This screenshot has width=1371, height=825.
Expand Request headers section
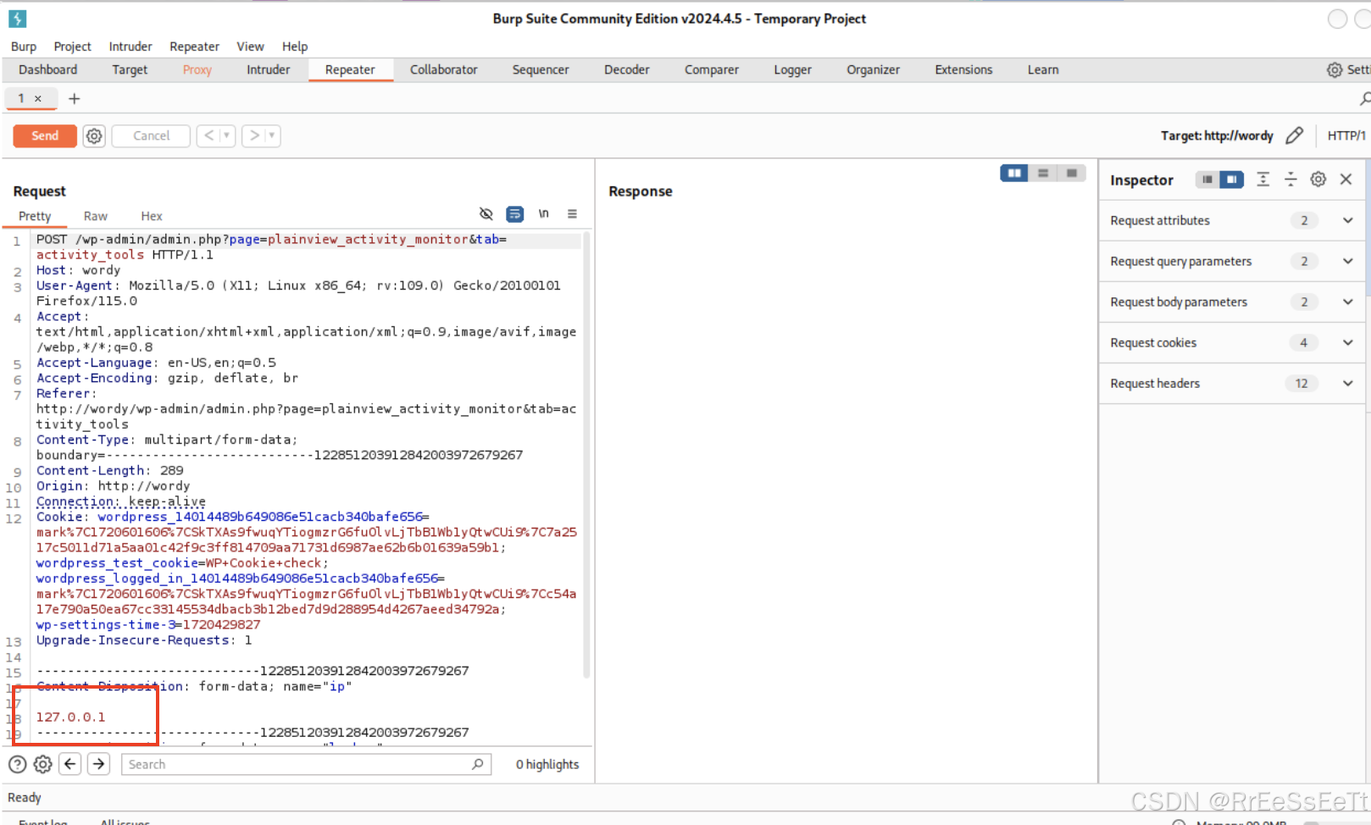[x=1347, y=383]
